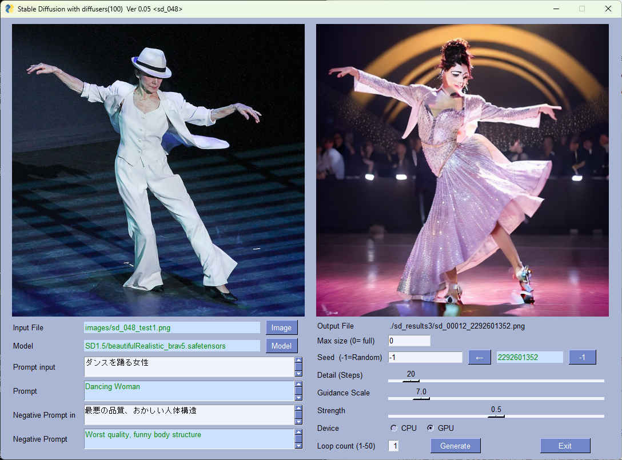Click the Output File label
The height and width of the screenshot is (460, 622).
point(335,326)
